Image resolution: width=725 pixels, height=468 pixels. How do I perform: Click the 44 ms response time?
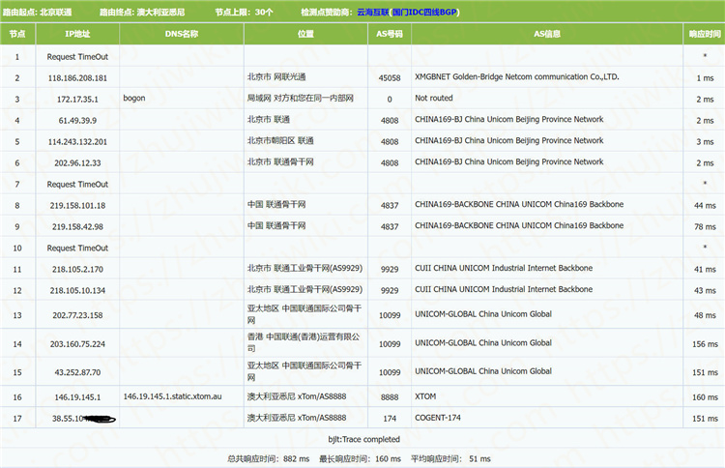click(705, 206)
